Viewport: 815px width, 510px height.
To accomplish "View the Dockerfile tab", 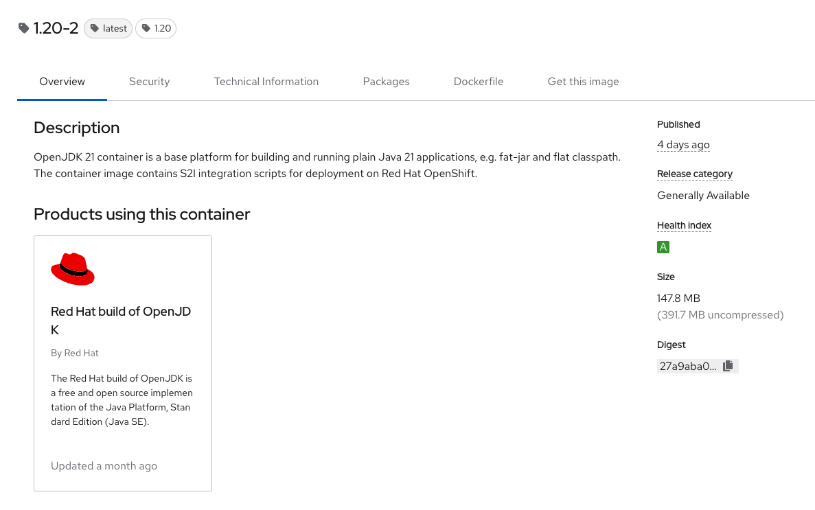I will (x=479, y=82).
